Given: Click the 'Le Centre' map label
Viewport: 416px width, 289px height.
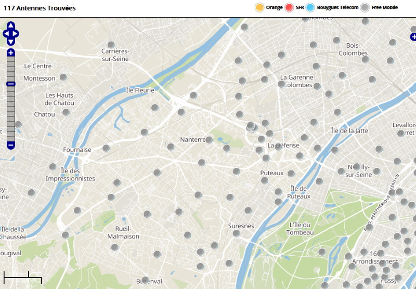Looking at the screenshot, I should click(x=37, y=66).
